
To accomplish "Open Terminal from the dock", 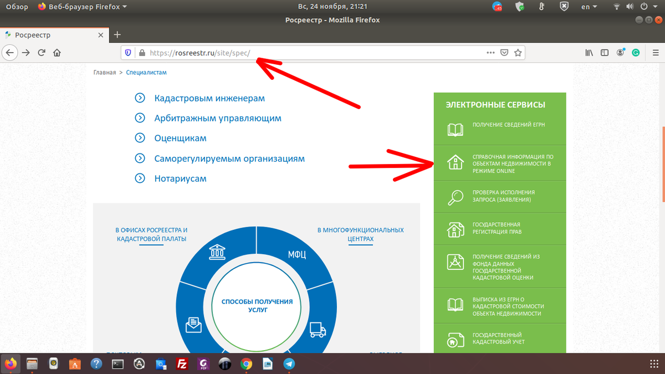I will tap(117, 364).
